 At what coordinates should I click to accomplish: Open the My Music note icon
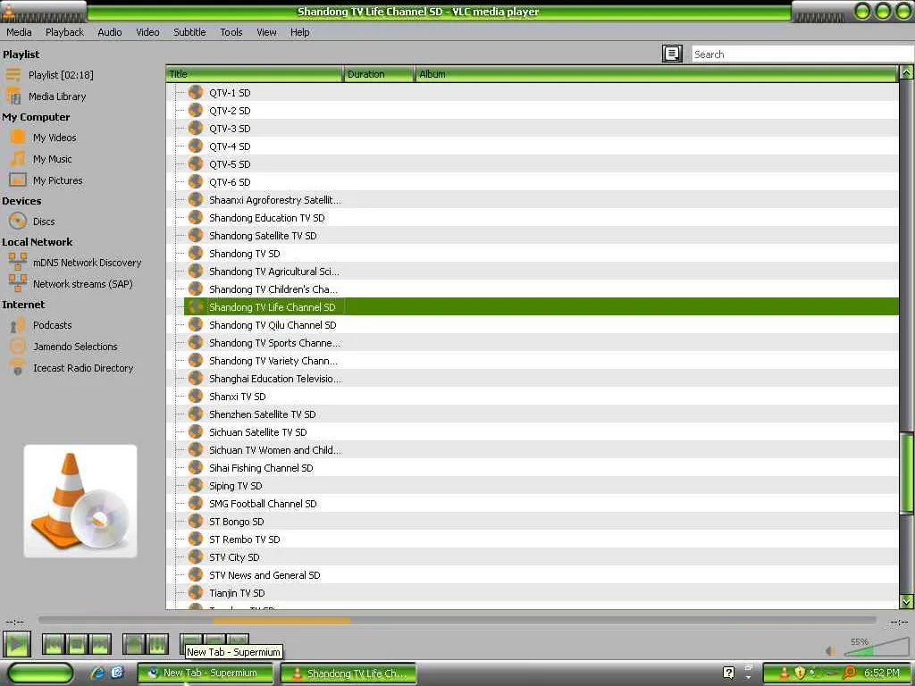pos(18,159)
